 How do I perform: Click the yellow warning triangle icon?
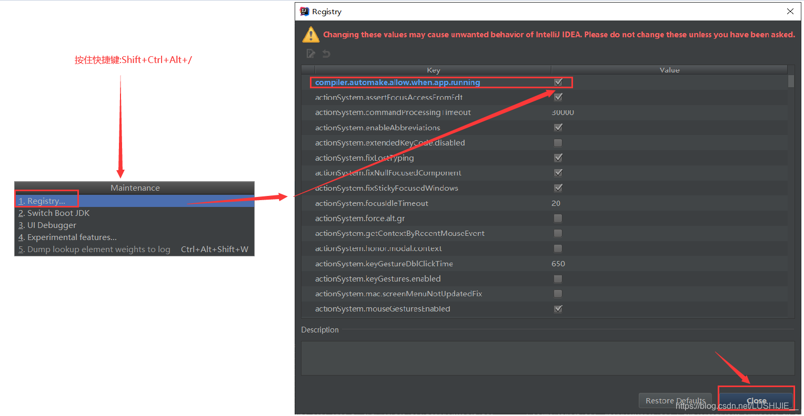[x=311, y=35]
